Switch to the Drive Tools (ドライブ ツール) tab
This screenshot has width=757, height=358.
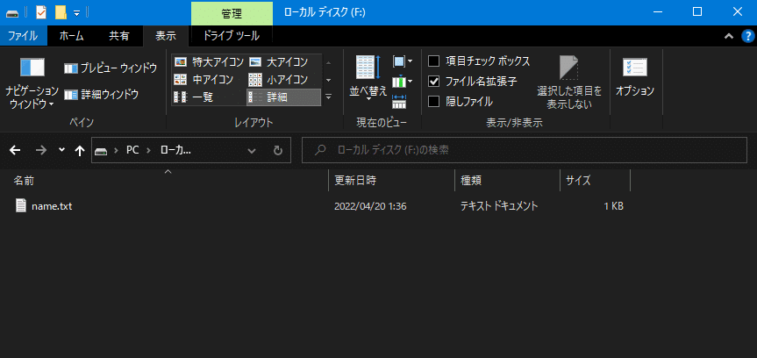coord(232,36)
